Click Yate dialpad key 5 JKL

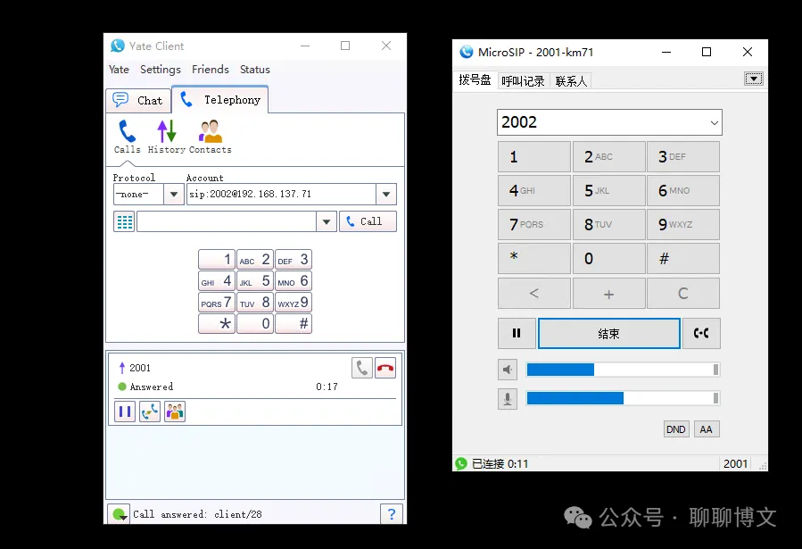pos(255,281)
